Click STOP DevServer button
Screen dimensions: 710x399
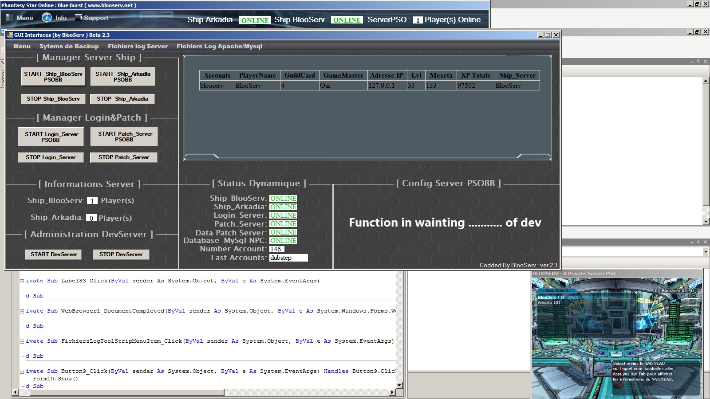(121, 254)
